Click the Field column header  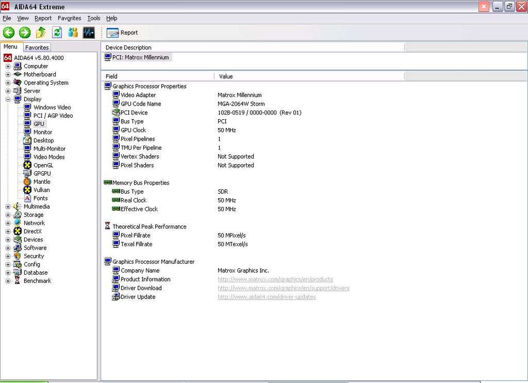[157, 77]
